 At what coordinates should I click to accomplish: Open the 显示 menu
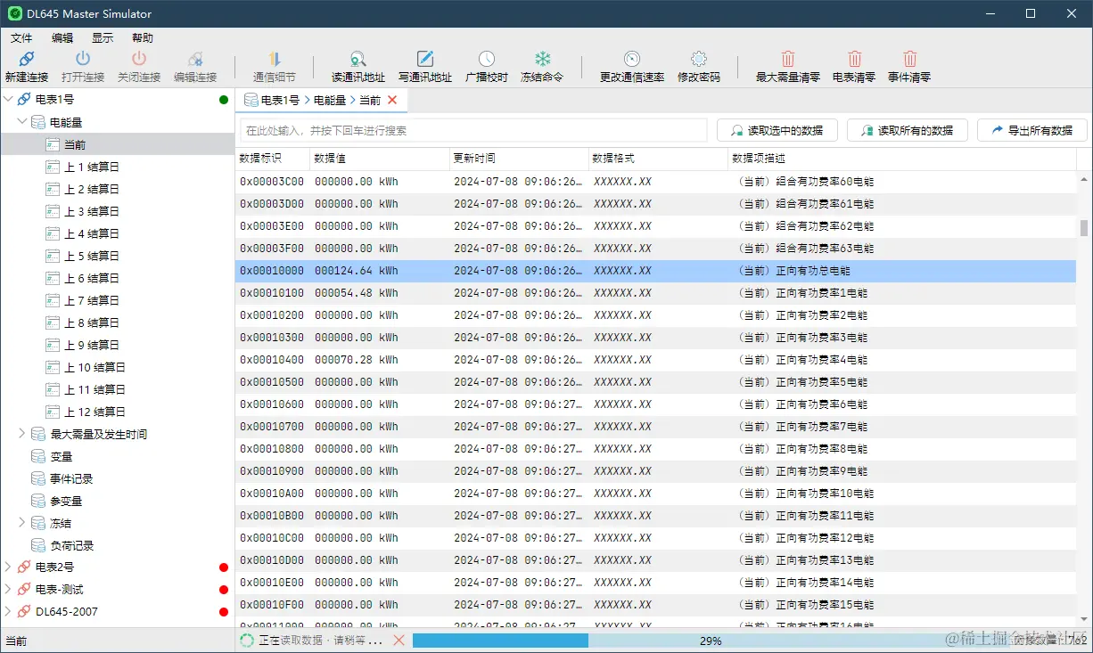[x=103, y=38]
